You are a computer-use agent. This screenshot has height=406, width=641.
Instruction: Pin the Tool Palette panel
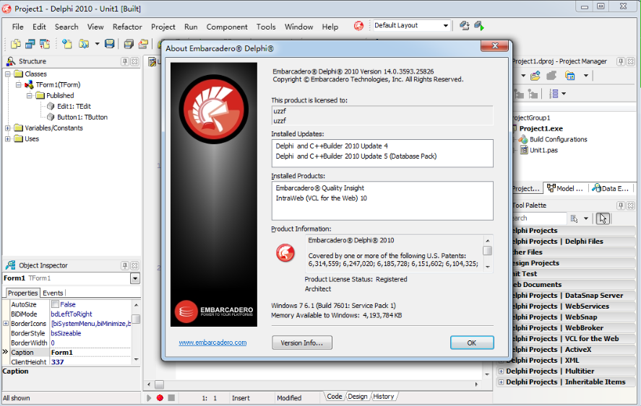click(x=621, y=206)
